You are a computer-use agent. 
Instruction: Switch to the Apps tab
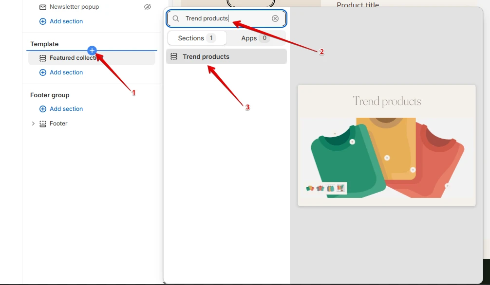tap(256, 38)
